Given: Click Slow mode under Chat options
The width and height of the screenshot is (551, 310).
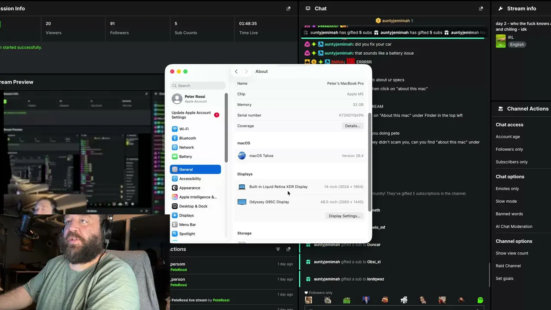Looking at the screenshot, I should coord(506,201).
